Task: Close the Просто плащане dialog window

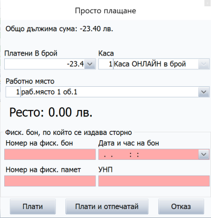Action: tap(207, 3)
